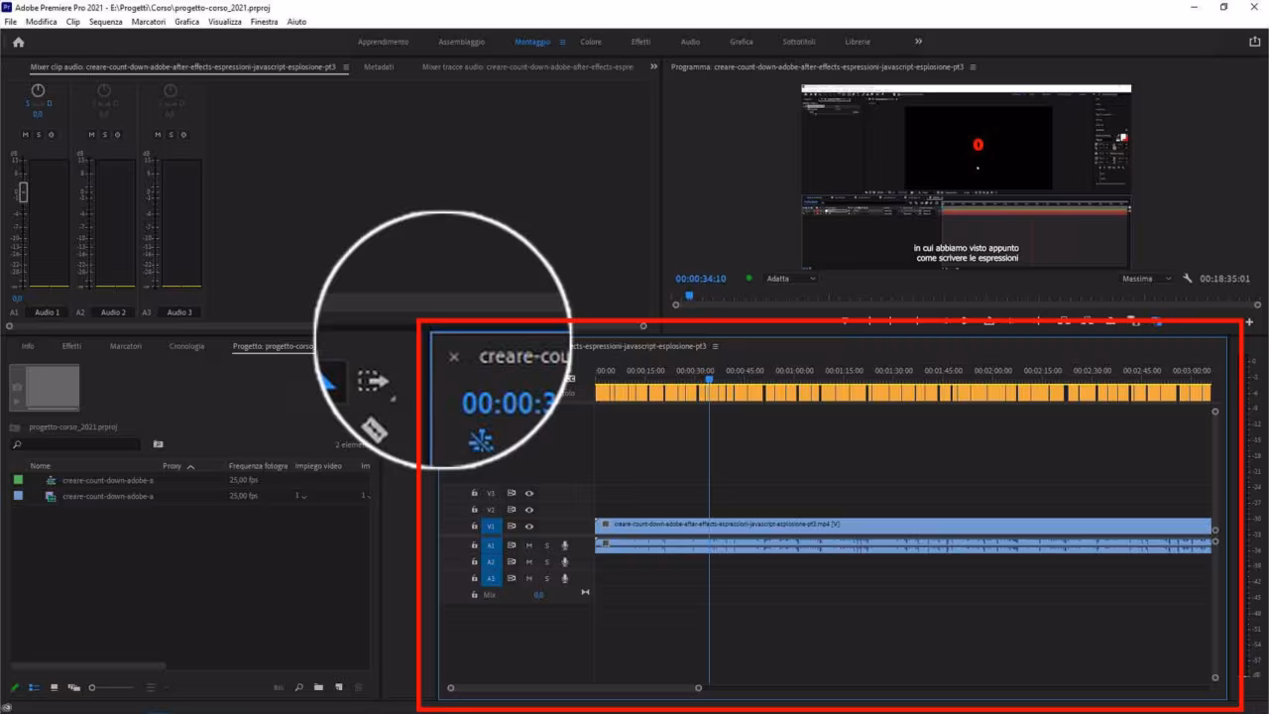Image resolution: width=1269 pixels, height=714 pixels.
Task: Delete selected item trash icon
Action: 359,687
